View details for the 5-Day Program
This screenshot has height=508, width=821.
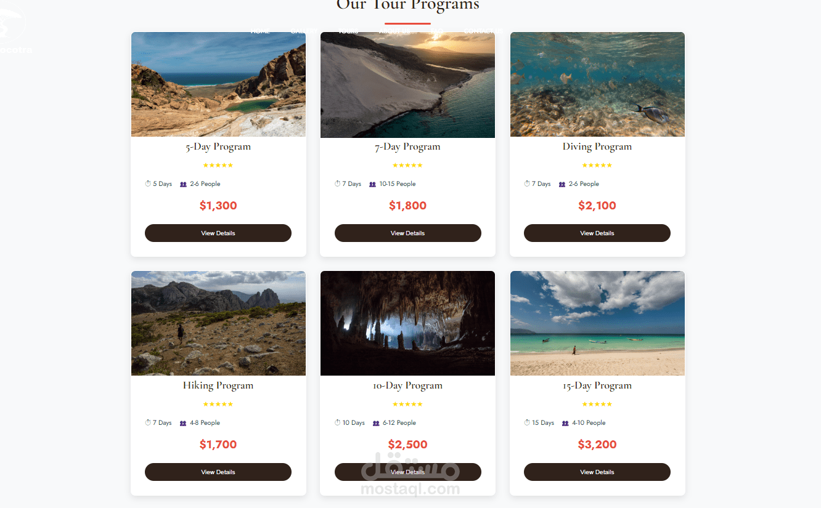click(218, 233)
